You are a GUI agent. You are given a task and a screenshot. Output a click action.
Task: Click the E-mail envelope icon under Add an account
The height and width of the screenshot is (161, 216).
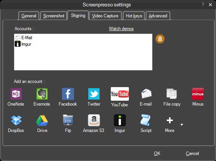coord(146,94)
